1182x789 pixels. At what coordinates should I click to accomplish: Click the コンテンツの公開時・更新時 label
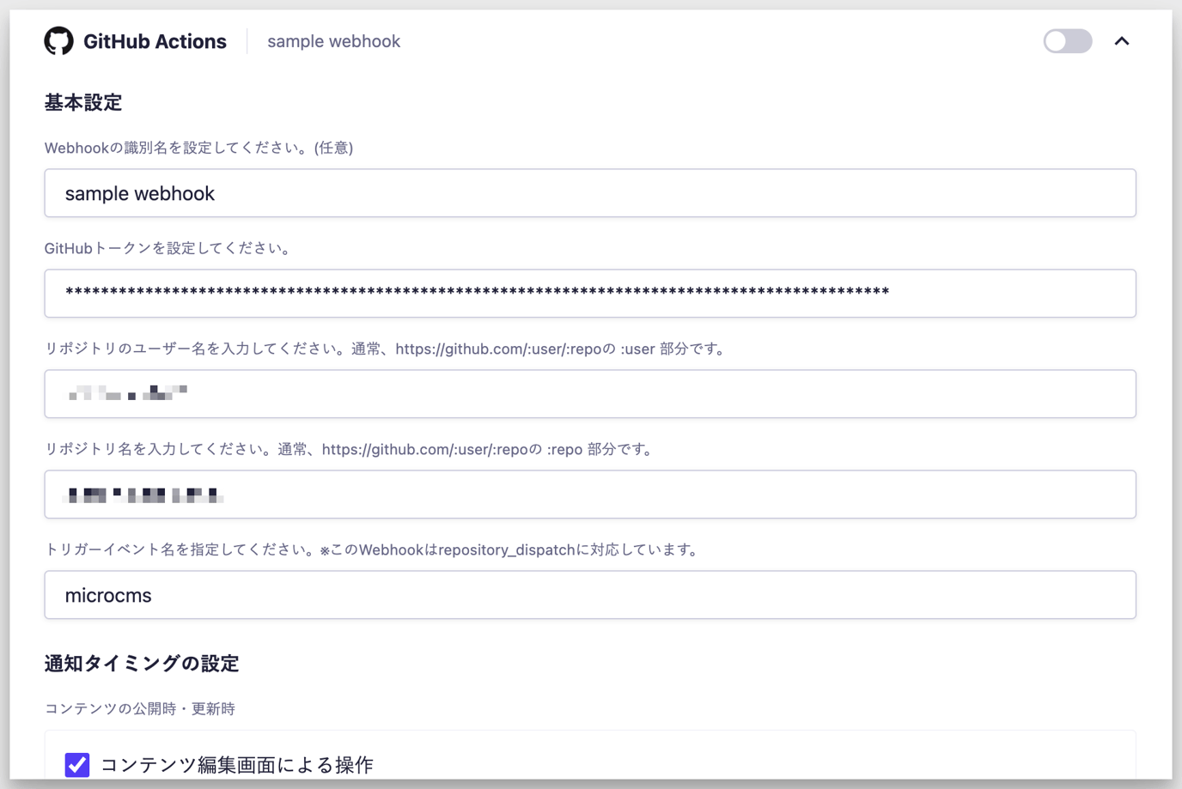coord(141,708)
